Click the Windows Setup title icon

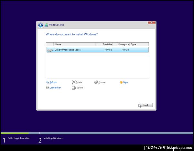(46, 25)
